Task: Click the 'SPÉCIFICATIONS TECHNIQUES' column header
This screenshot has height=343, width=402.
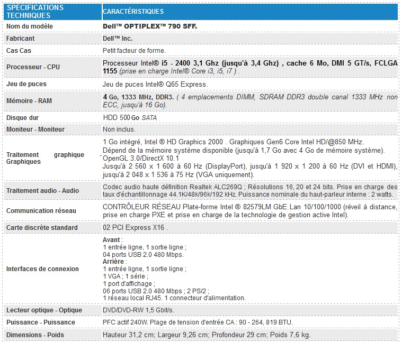Action: coord(35,12)
